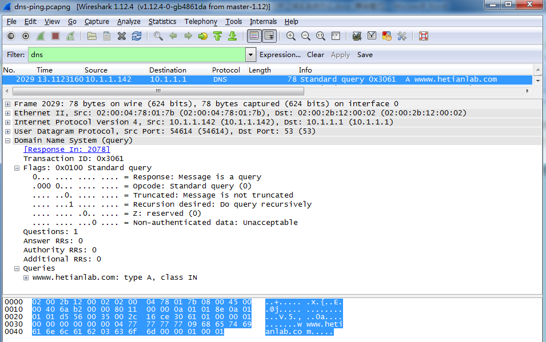Go back in packet history

[x=173, y=36]
